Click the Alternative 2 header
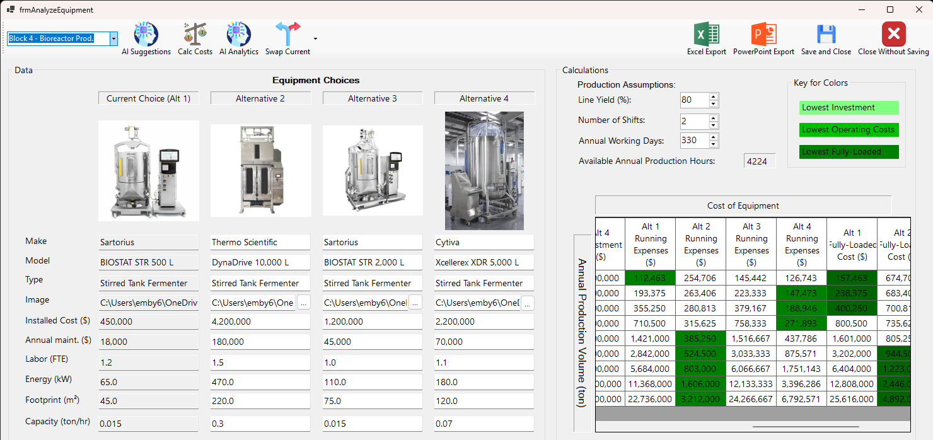Screen dimensions: 933x440 260,98
